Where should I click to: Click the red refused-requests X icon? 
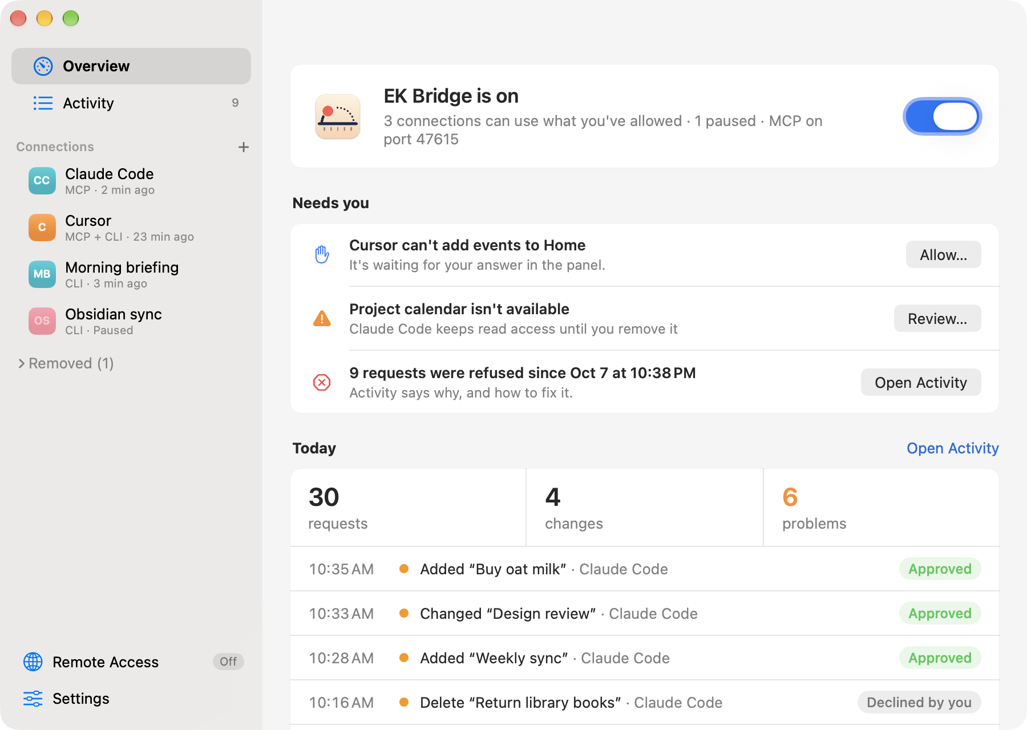[322, 382]
